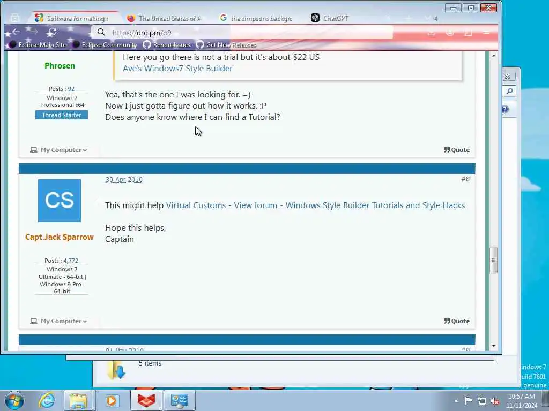Click the vertical scrollbar thumb

pyautogui.click(x=494, y=260)
